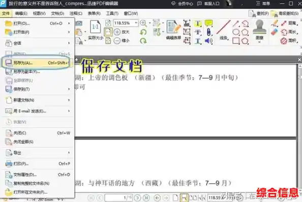This screenshot has width=302, height=202.
Task: Open the Tools (工具) menu
Action: coord(112,14)
